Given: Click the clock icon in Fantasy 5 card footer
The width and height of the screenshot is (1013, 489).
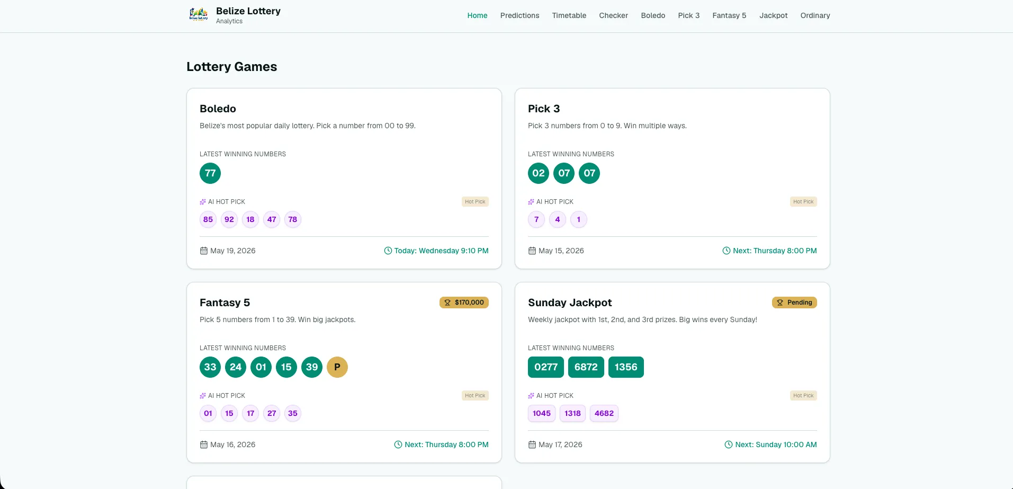Looking at the screenshot, I should 398,444.
